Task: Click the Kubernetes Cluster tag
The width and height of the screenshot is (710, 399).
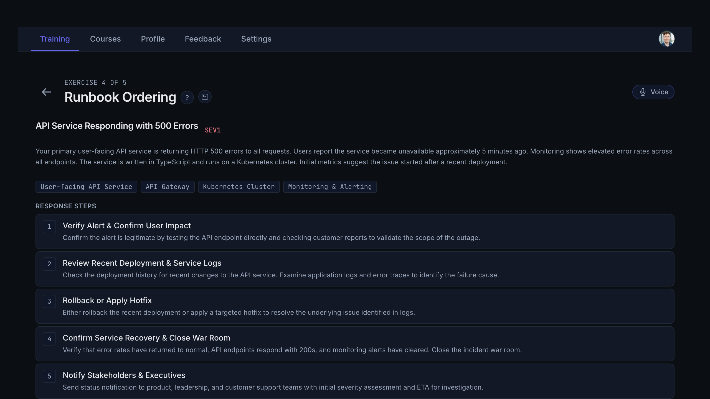Action: (x=239, y=187)
